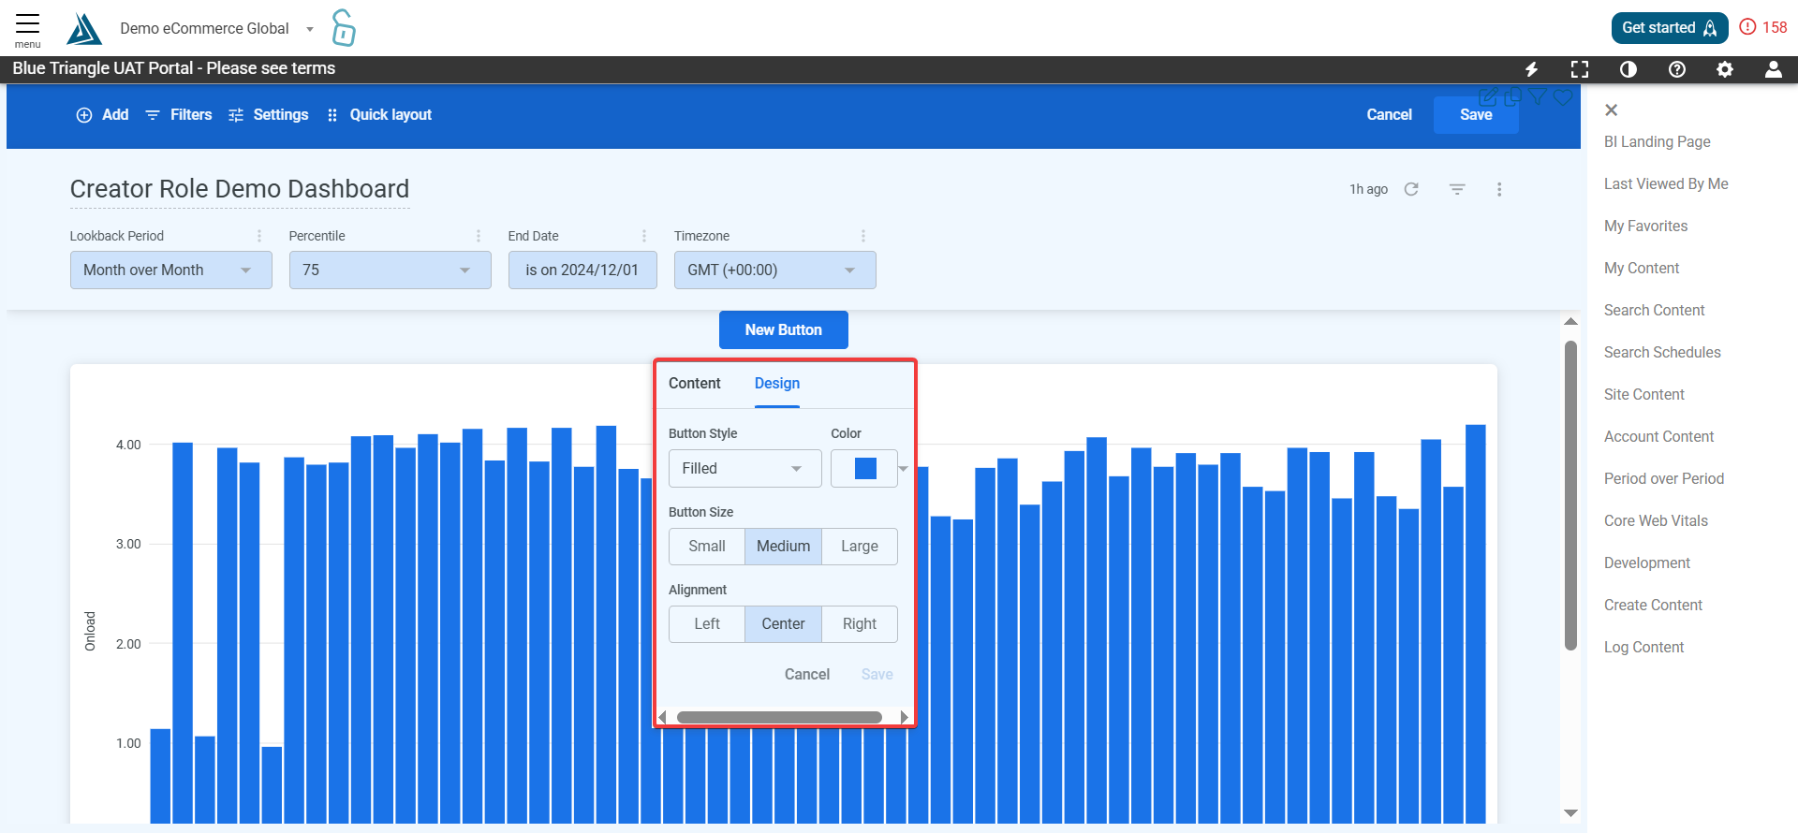Image resolution: width=1798 pixels, height=833 pixels.
Task: Open the alerts icon showing 158
Action: tap(1762, 27)
